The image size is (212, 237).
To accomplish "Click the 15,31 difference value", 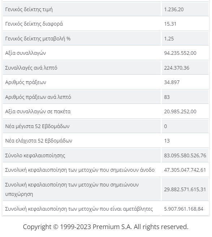I will click(x=170, y=24).
